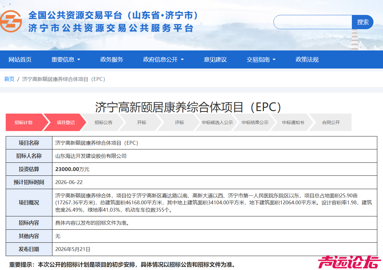The height and width of the screenshot is (270, 383).
Task: Click the 项目概况 label cell
Action: tap(29, 203)
